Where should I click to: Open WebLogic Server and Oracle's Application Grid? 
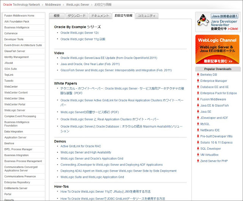[x=92, y=158]
